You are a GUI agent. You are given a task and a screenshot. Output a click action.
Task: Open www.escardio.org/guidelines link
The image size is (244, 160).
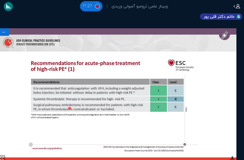(x=47, y=148)
